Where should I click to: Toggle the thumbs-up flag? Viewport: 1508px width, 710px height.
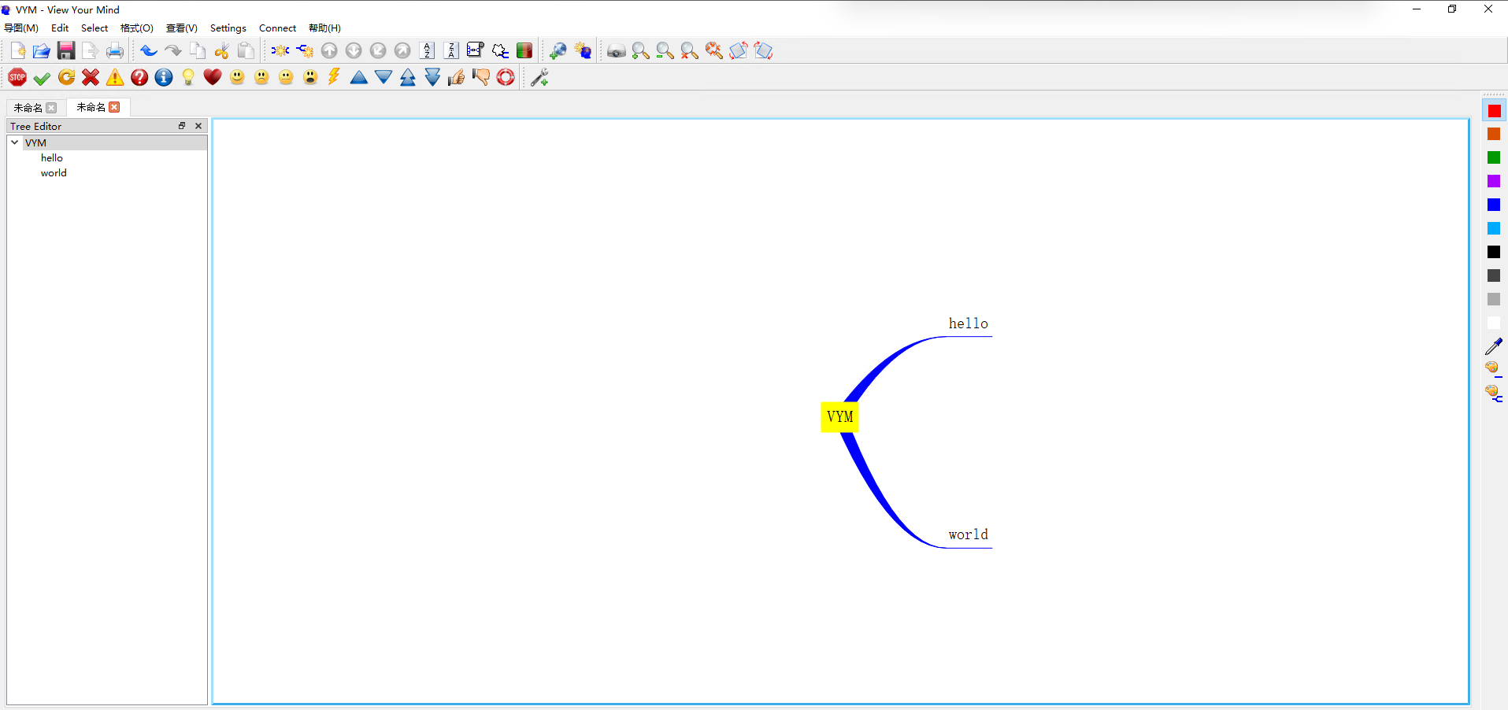tap(457, 77)
